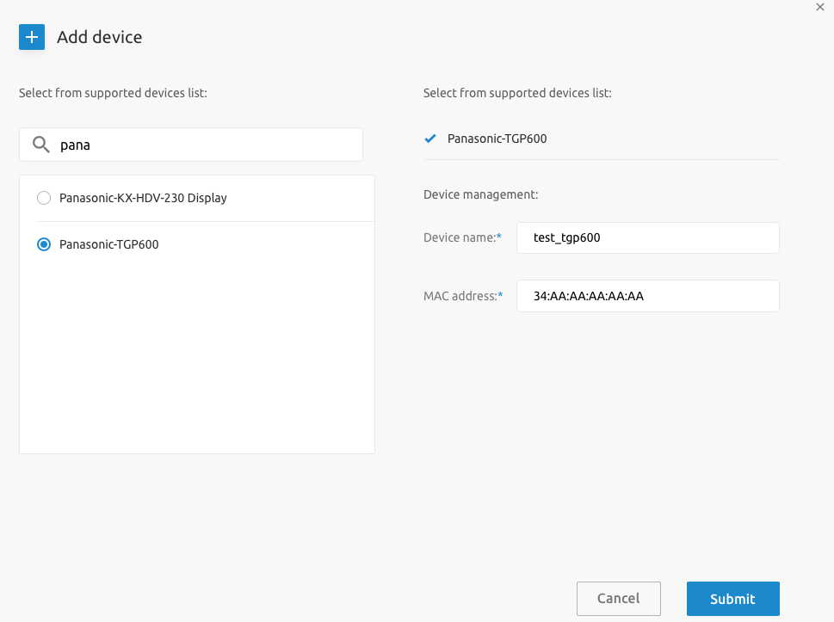The width and height of the screenshot is (834, 622).
Task: Select the Panasonic-TGP600 radio button
Action: (44, 244)
